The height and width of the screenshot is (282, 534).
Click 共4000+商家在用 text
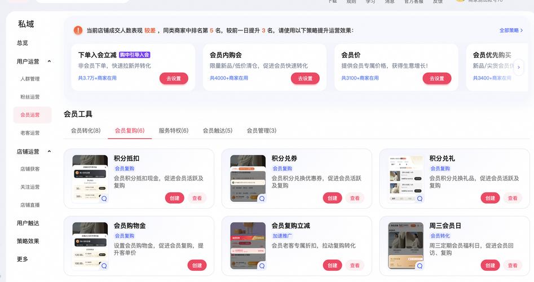(x=229, y=78)
